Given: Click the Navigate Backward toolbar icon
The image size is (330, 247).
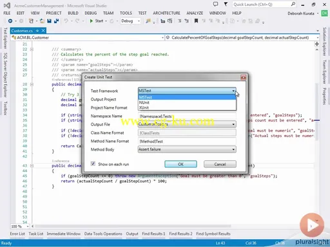Looking at the screenshot, I should (x=10, y=21).
